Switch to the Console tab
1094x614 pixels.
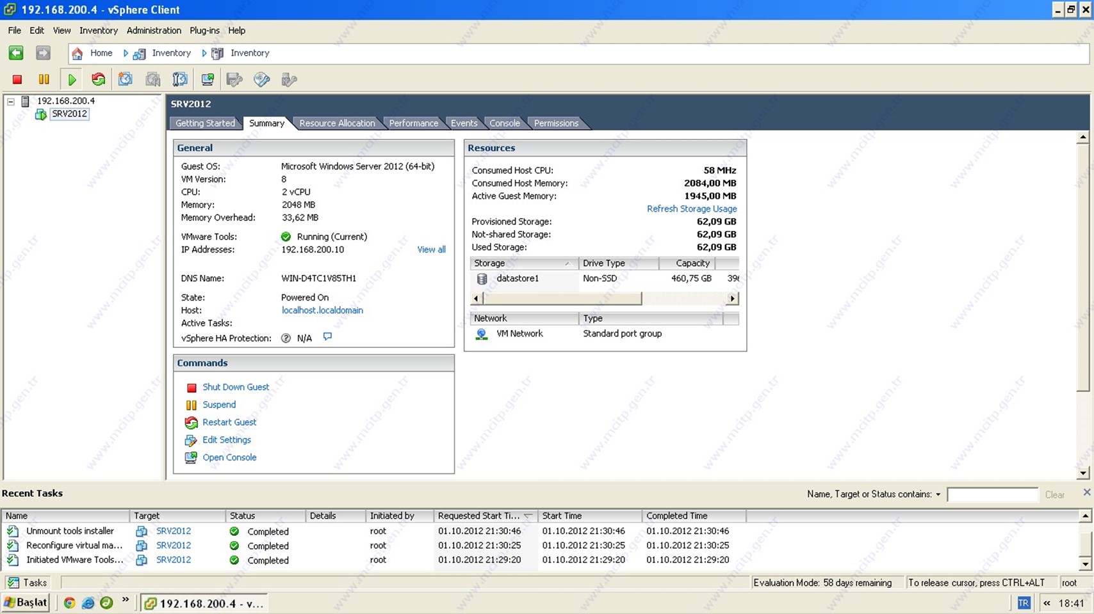point(505,123)
